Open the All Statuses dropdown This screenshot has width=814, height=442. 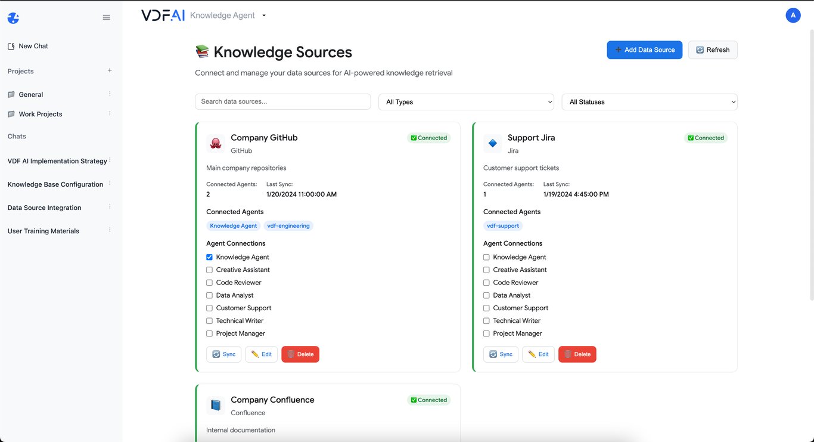click(x=649, y=101)
